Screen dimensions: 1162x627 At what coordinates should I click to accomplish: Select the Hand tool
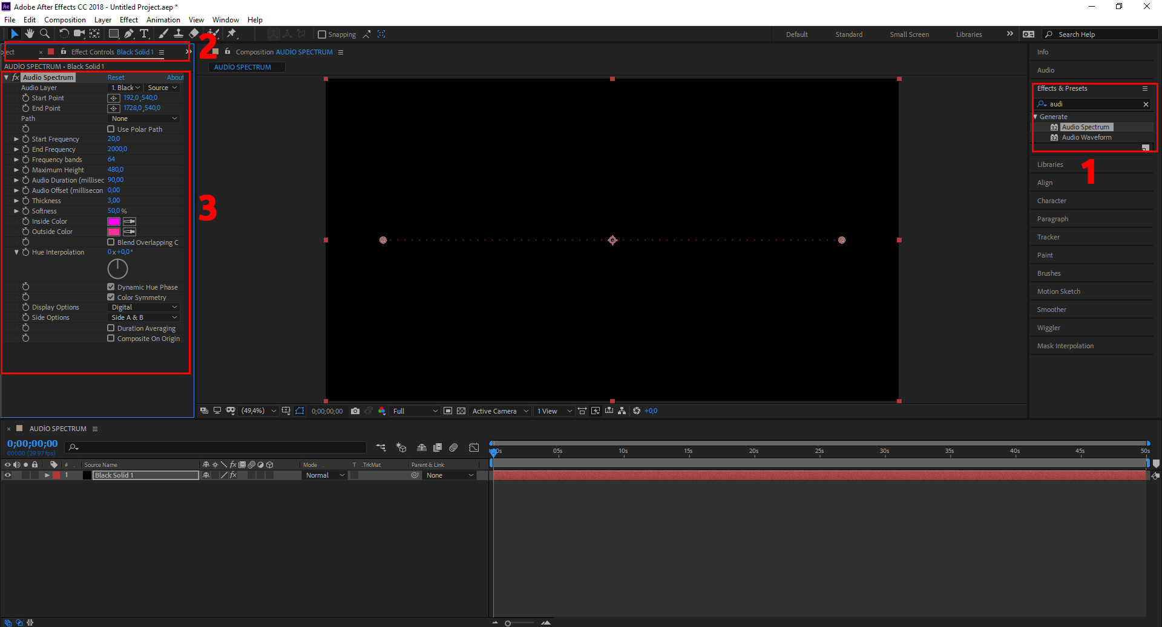click(29, 34)
